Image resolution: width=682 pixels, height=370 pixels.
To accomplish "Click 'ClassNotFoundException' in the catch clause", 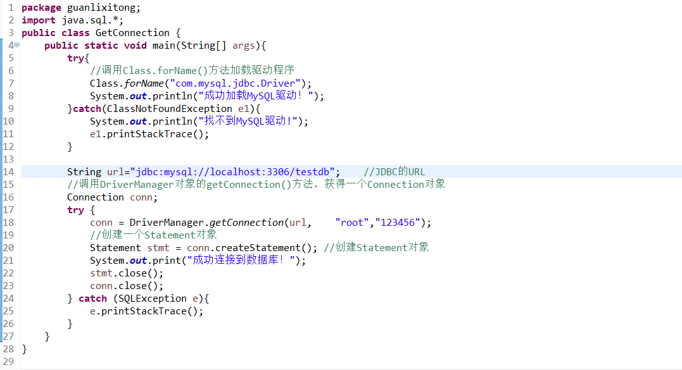I will (x=170, y=109).
